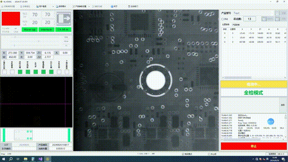Click the bright circle in the X-ray image

click(x=156, y=80)
